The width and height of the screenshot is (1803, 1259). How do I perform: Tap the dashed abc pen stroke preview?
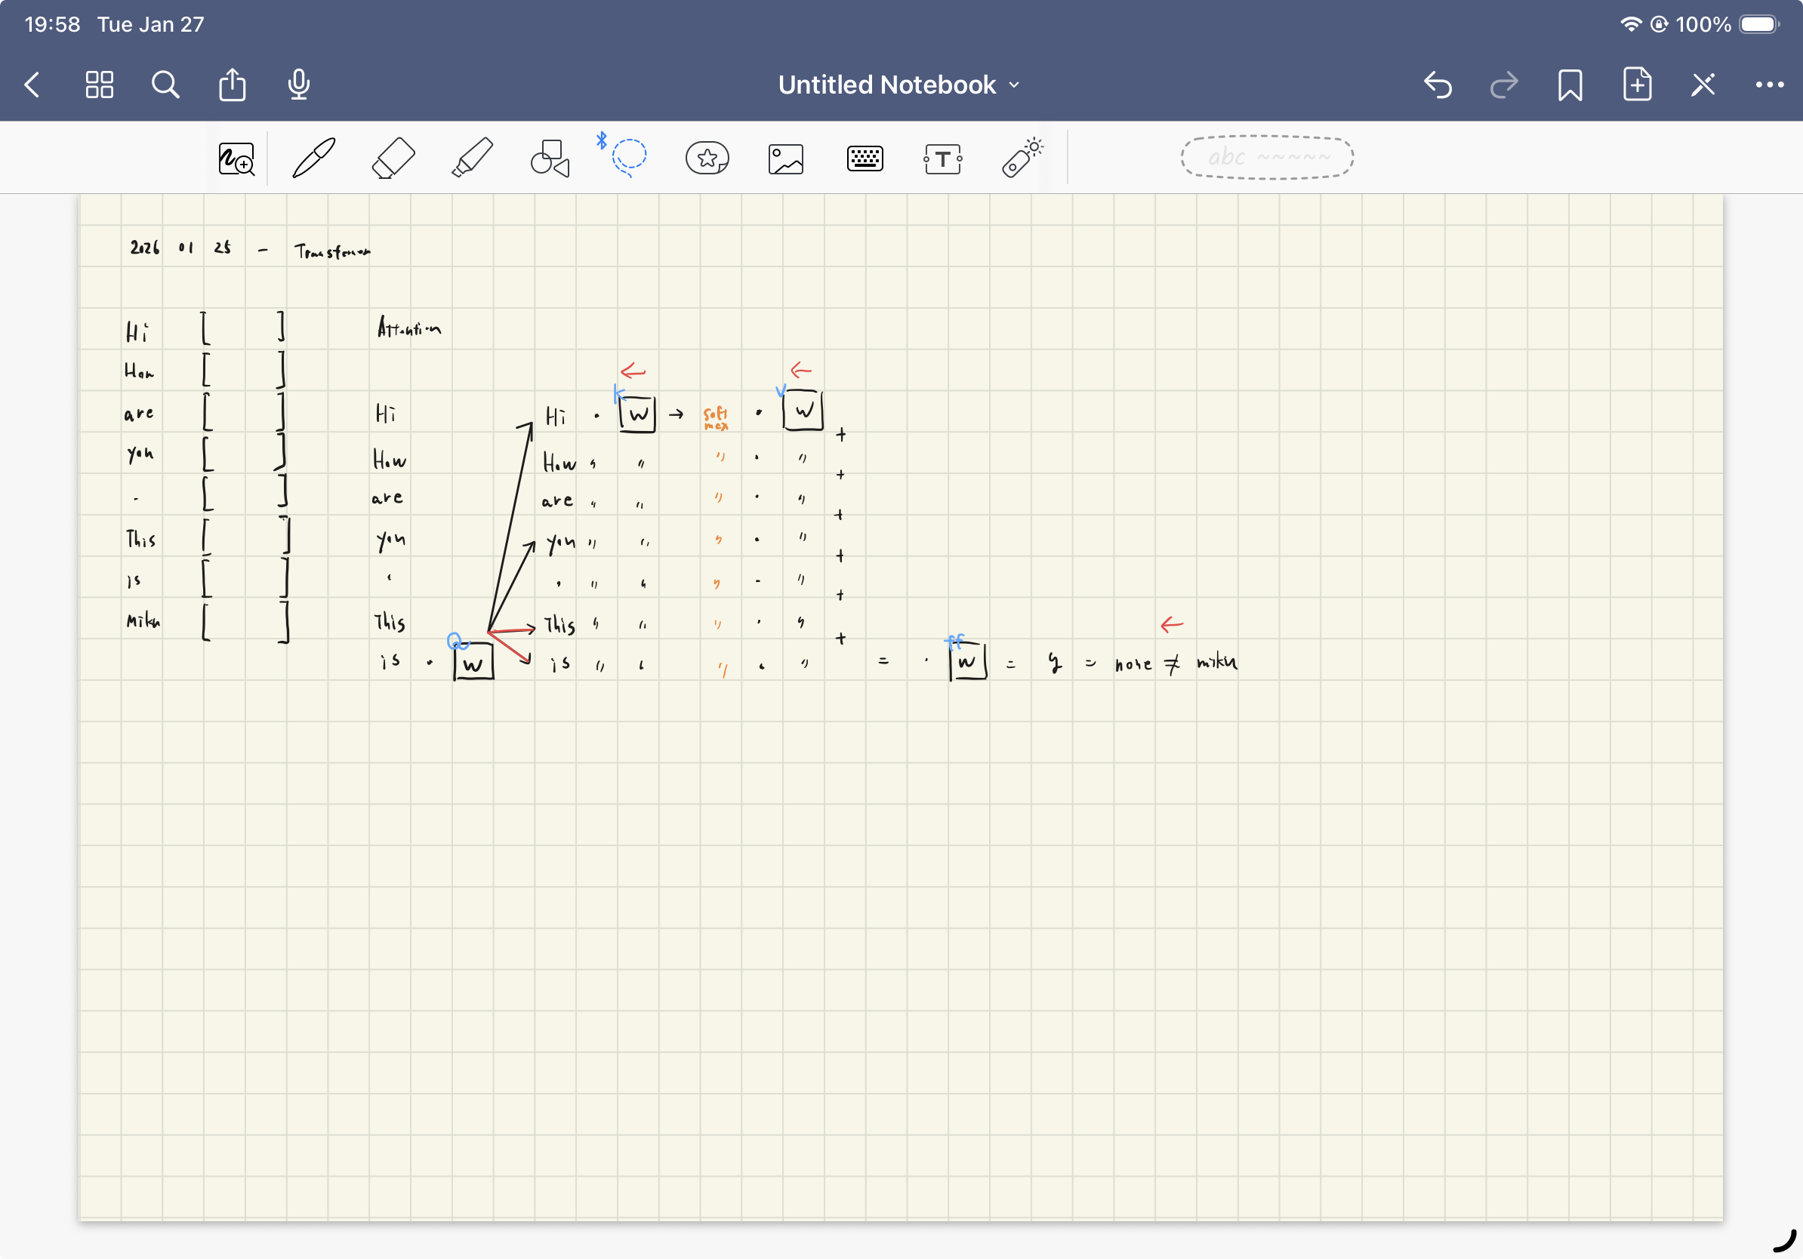1267,158
